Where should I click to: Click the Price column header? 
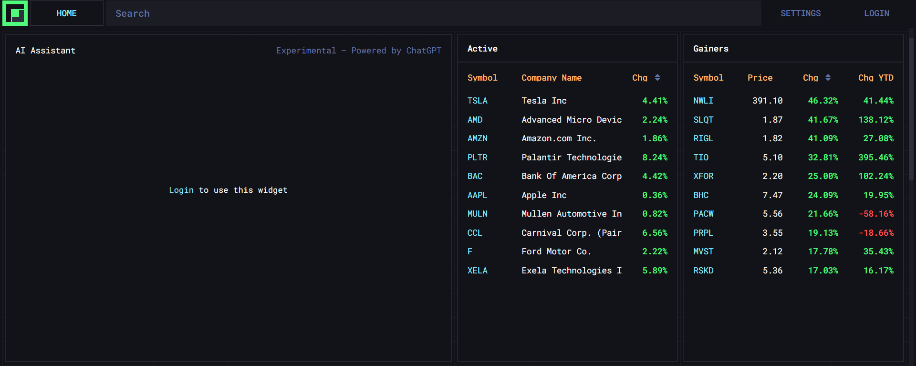(760, 78)
